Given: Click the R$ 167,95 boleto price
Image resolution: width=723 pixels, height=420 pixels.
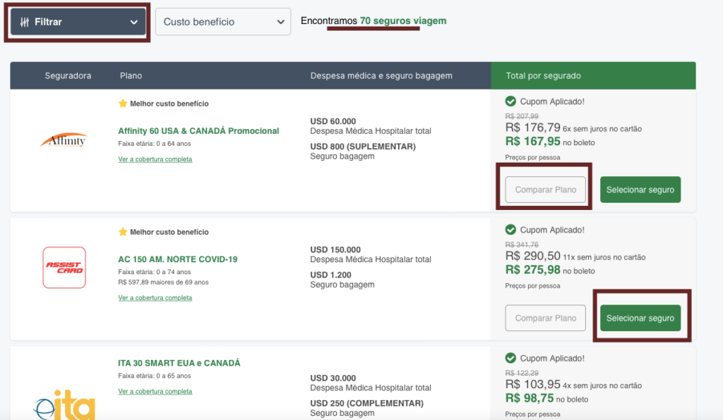Looking at the screenshot, I should pyautogui.click(x=532, y=142).
